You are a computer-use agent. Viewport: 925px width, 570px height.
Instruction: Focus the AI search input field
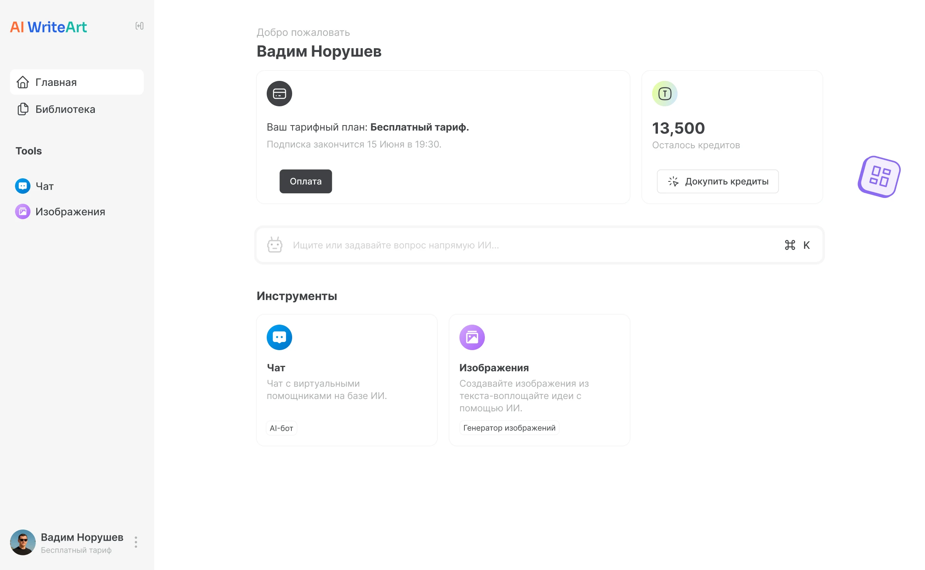click(x=540, y=245)
